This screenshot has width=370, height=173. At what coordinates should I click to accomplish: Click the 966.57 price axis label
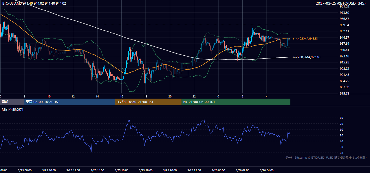[344, 19]
